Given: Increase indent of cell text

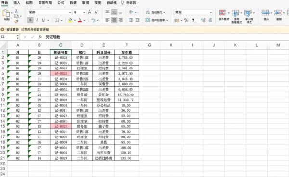Looking at the screenshot, I should [137, 20].
